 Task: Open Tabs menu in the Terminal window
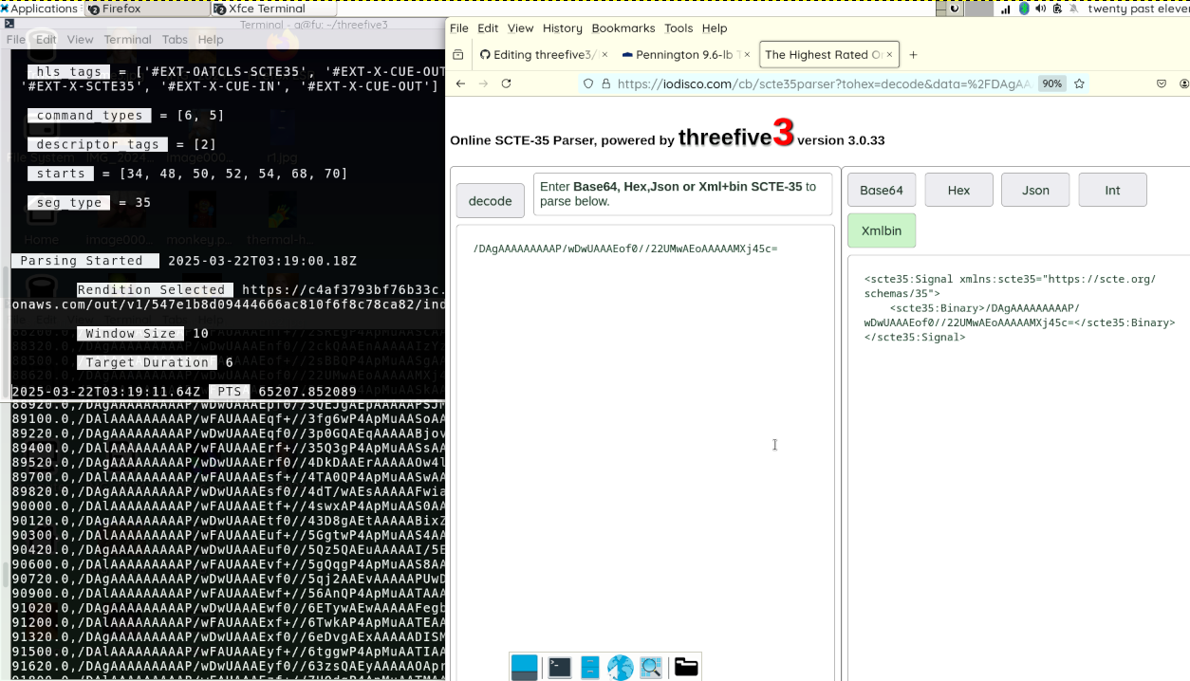click(x=175, y=40)
